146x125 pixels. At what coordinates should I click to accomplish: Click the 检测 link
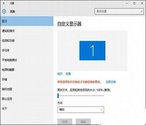click(x=68, y=74)
